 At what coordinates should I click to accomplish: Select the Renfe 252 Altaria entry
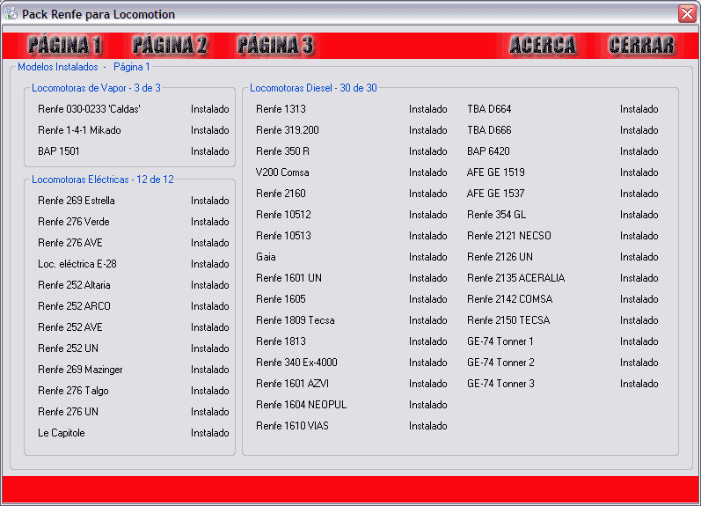(74, 285)
